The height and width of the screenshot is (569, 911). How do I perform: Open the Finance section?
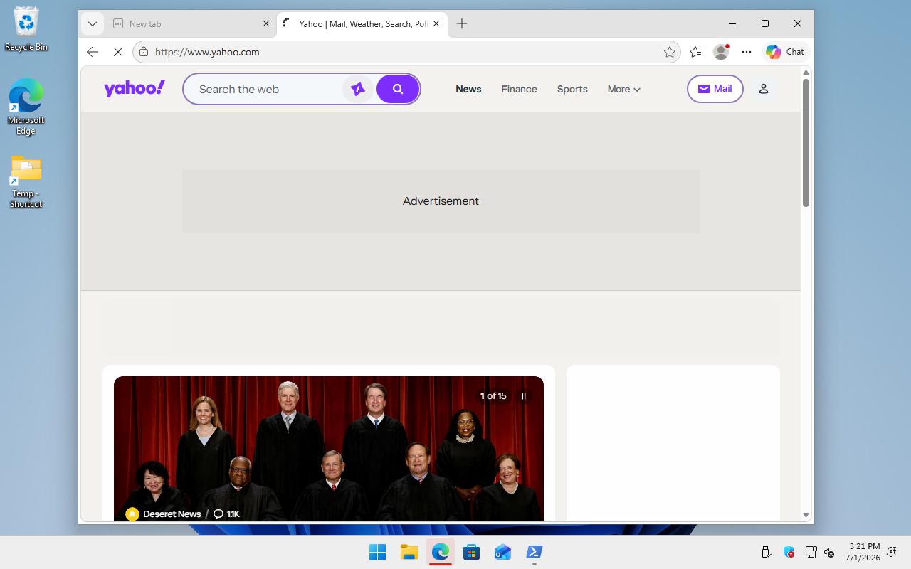click(519, 89)
